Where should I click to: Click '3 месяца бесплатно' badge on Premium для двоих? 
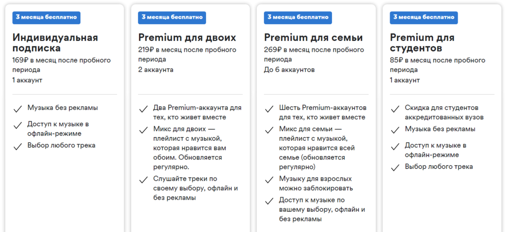tap(172, 17)
